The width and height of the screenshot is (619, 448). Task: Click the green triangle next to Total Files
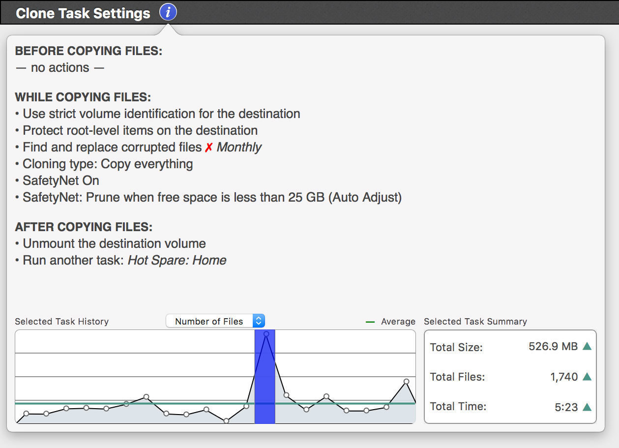pyautogui.click(x=587, y=377)
